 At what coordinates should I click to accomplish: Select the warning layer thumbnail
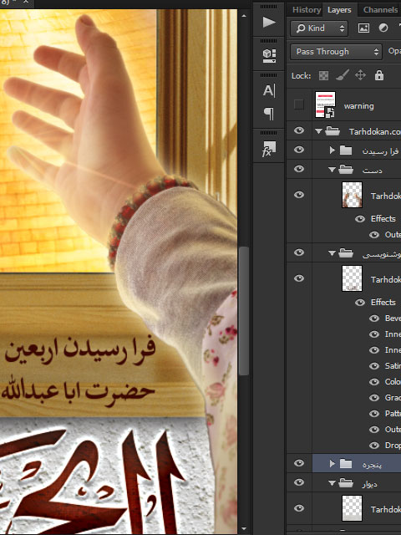point(325,104)
